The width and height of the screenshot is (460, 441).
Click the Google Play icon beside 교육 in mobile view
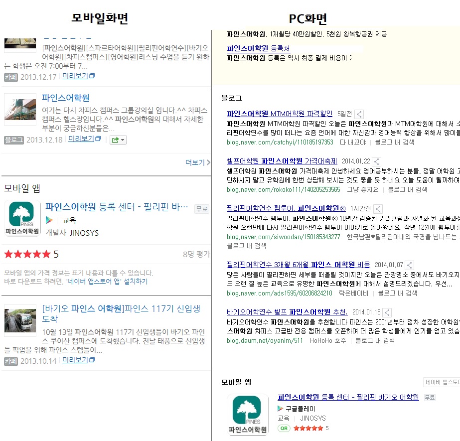coord(49,220)
